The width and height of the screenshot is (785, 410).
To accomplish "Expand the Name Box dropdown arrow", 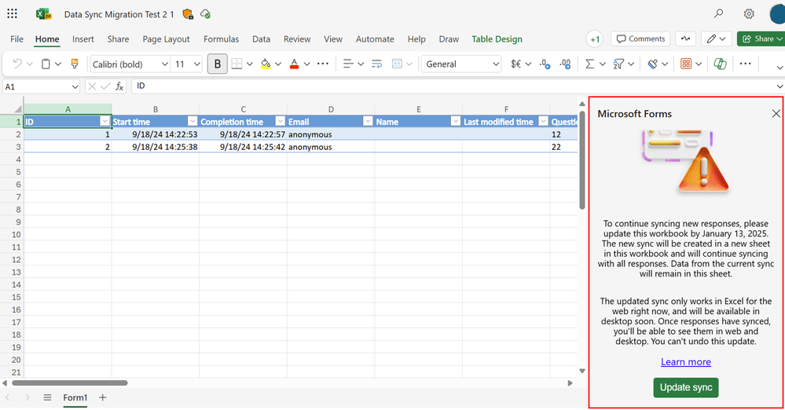I will 75,86.
